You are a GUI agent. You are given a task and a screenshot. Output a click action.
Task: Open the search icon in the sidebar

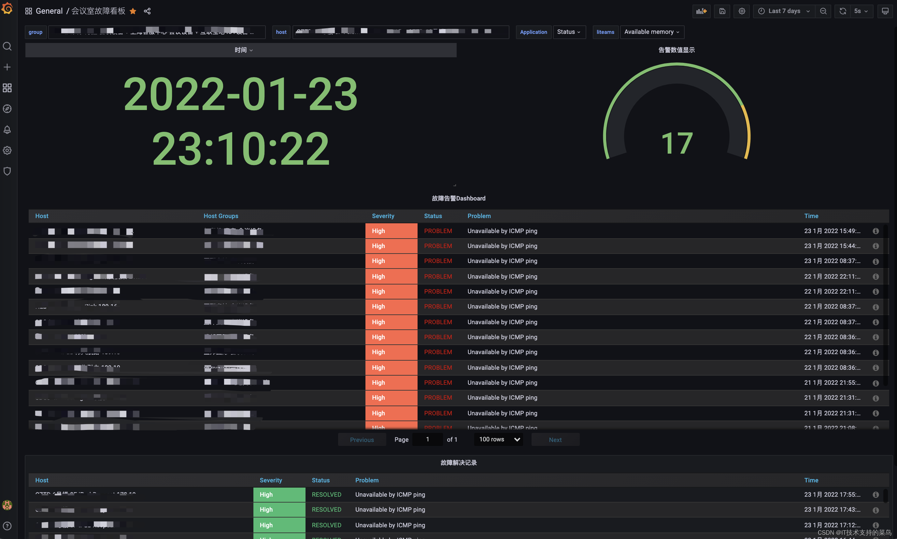[7, 46]
